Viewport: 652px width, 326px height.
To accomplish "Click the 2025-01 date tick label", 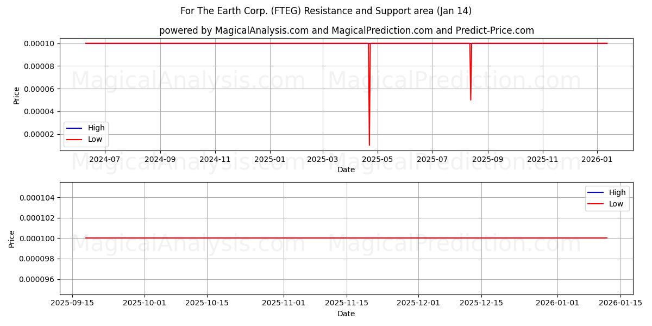I will 270,160.
